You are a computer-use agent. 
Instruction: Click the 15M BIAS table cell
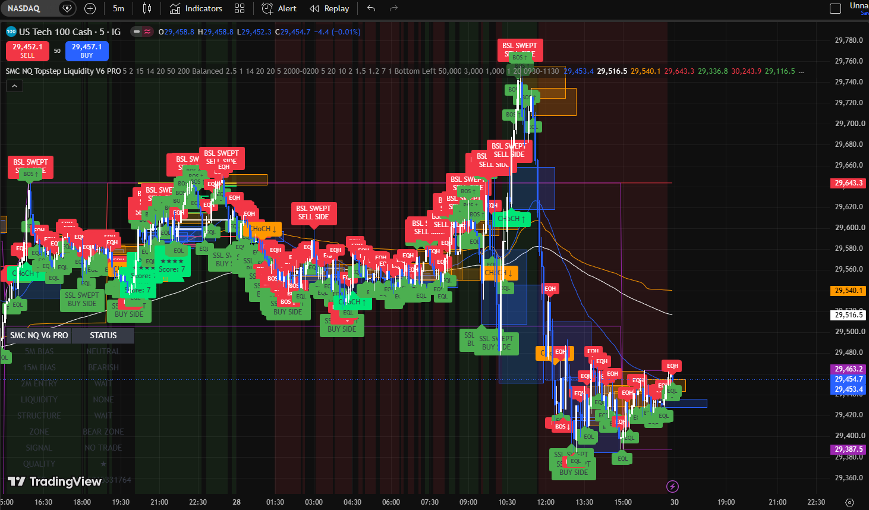click(39, 367)
